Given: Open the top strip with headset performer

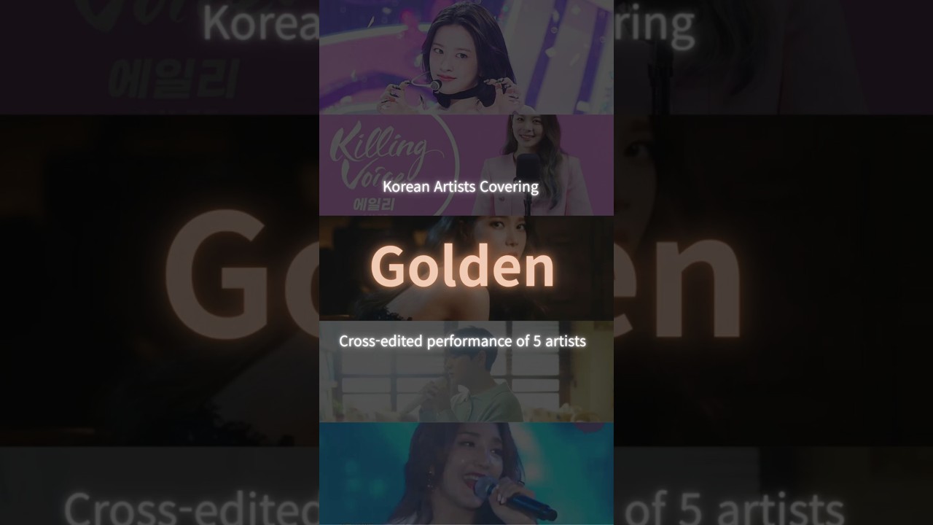Looking at the screenshot, I should (x=466, y=57).
